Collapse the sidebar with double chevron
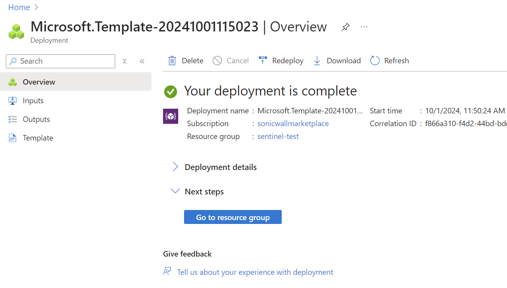The width and height of the screenshot is (507, 288). click(x=142, y=61)
